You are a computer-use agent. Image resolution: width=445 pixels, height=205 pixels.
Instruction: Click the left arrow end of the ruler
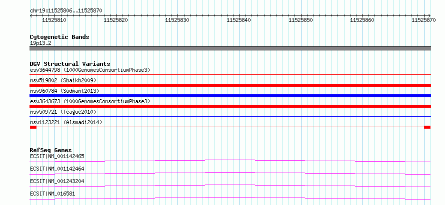pyautogui.click(x=31, y=15)
